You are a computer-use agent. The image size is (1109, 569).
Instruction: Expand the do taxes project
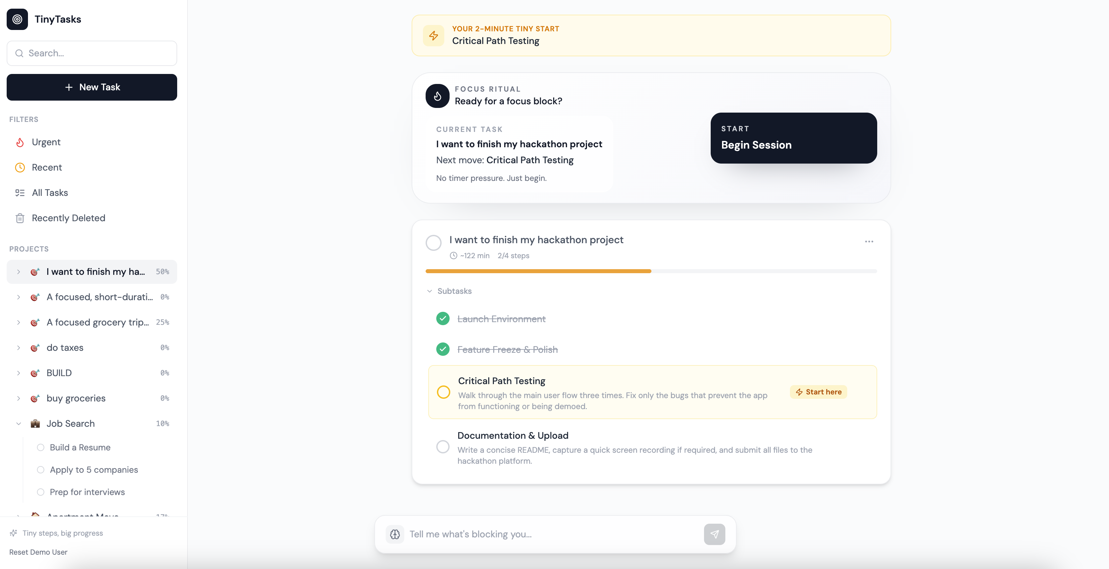coord(19,347)
